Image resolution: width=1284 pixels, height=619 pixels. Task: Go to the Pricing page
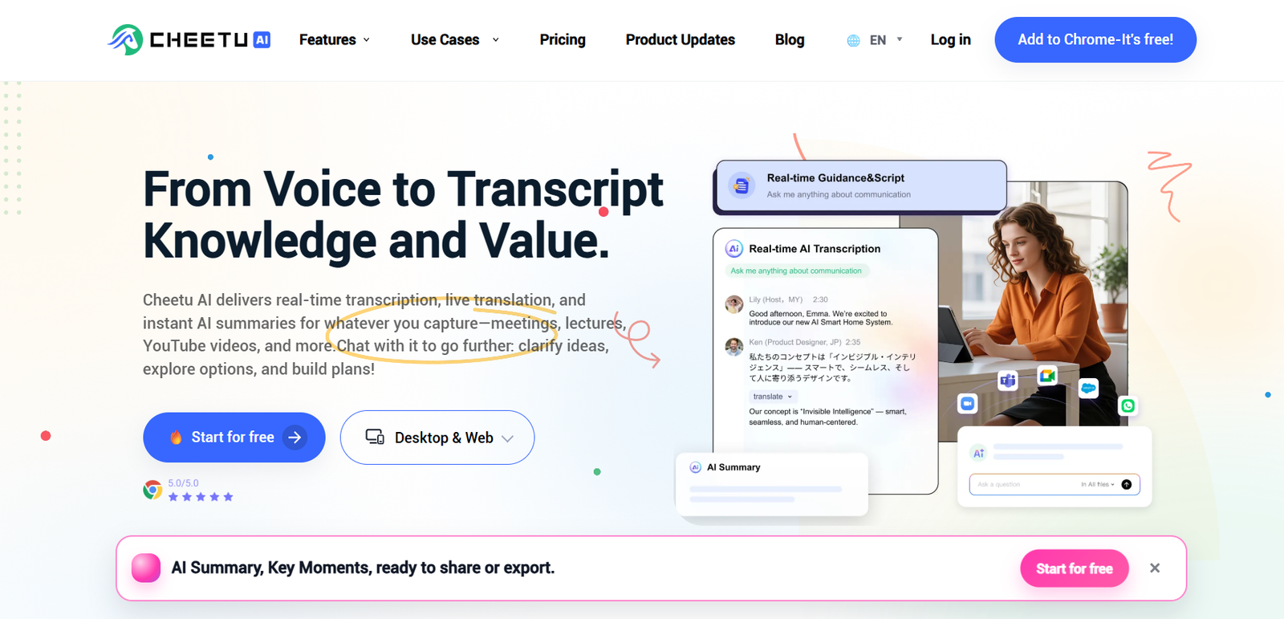563,39
